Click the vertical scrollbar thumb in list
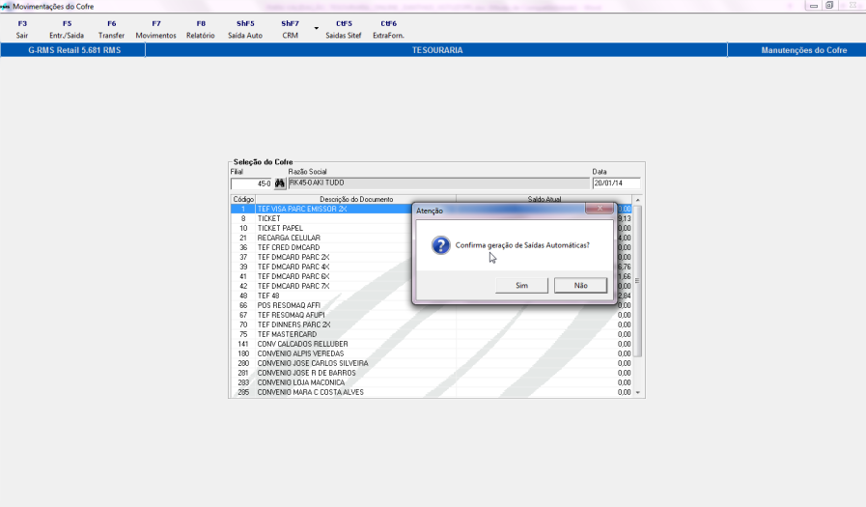Screen dimensions: 866x507 click(x=638, y=281)
